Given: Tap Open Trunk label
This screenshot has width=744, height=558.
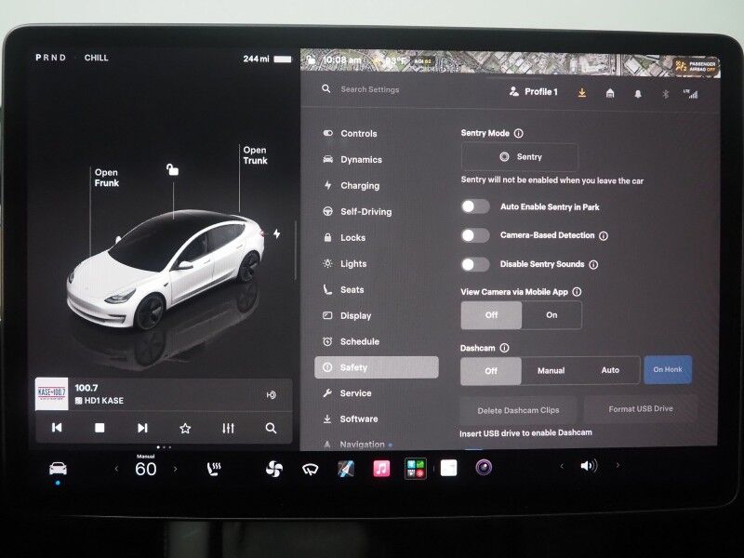Looking at the screenshot, I should [x=255, y=155].
